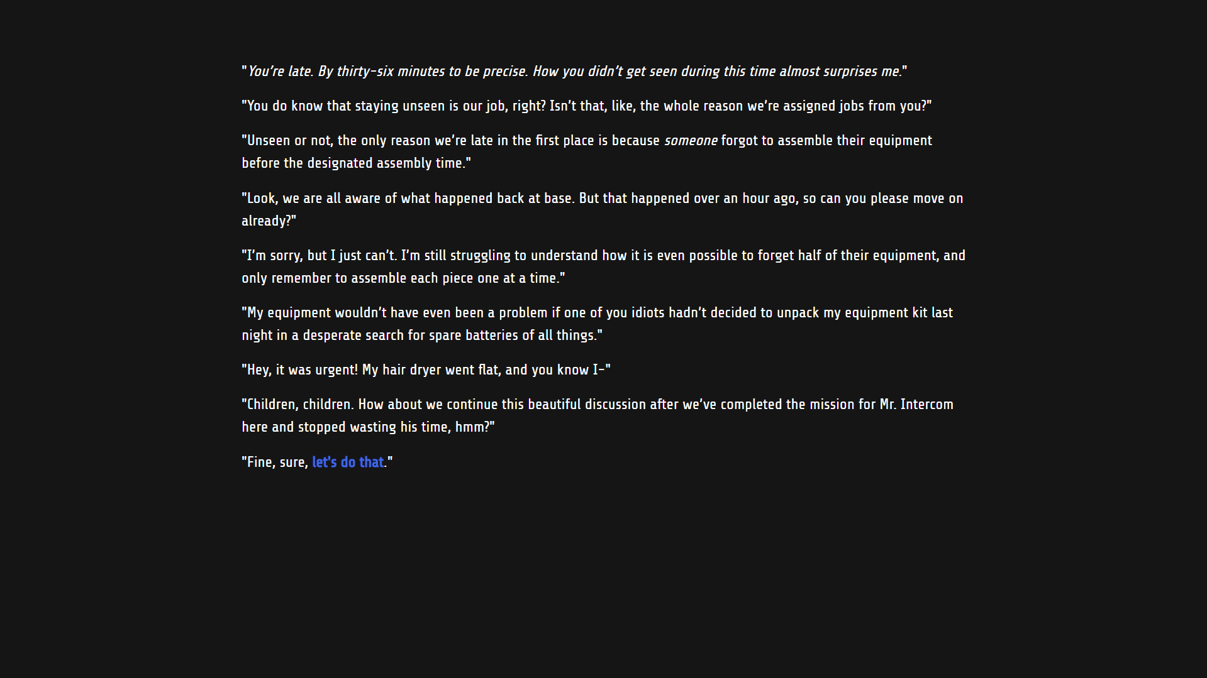Click the italicized word "someone"

(691, 141)
